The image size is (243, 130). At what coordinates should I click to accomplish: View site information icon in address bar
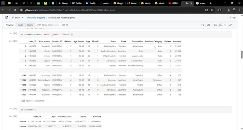(x=21, y=10)
